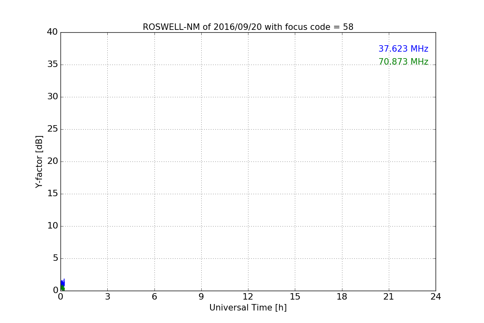Click the y-axis tick label 25
This screenshot has width=484, height=323.
[x=52, y=129]
